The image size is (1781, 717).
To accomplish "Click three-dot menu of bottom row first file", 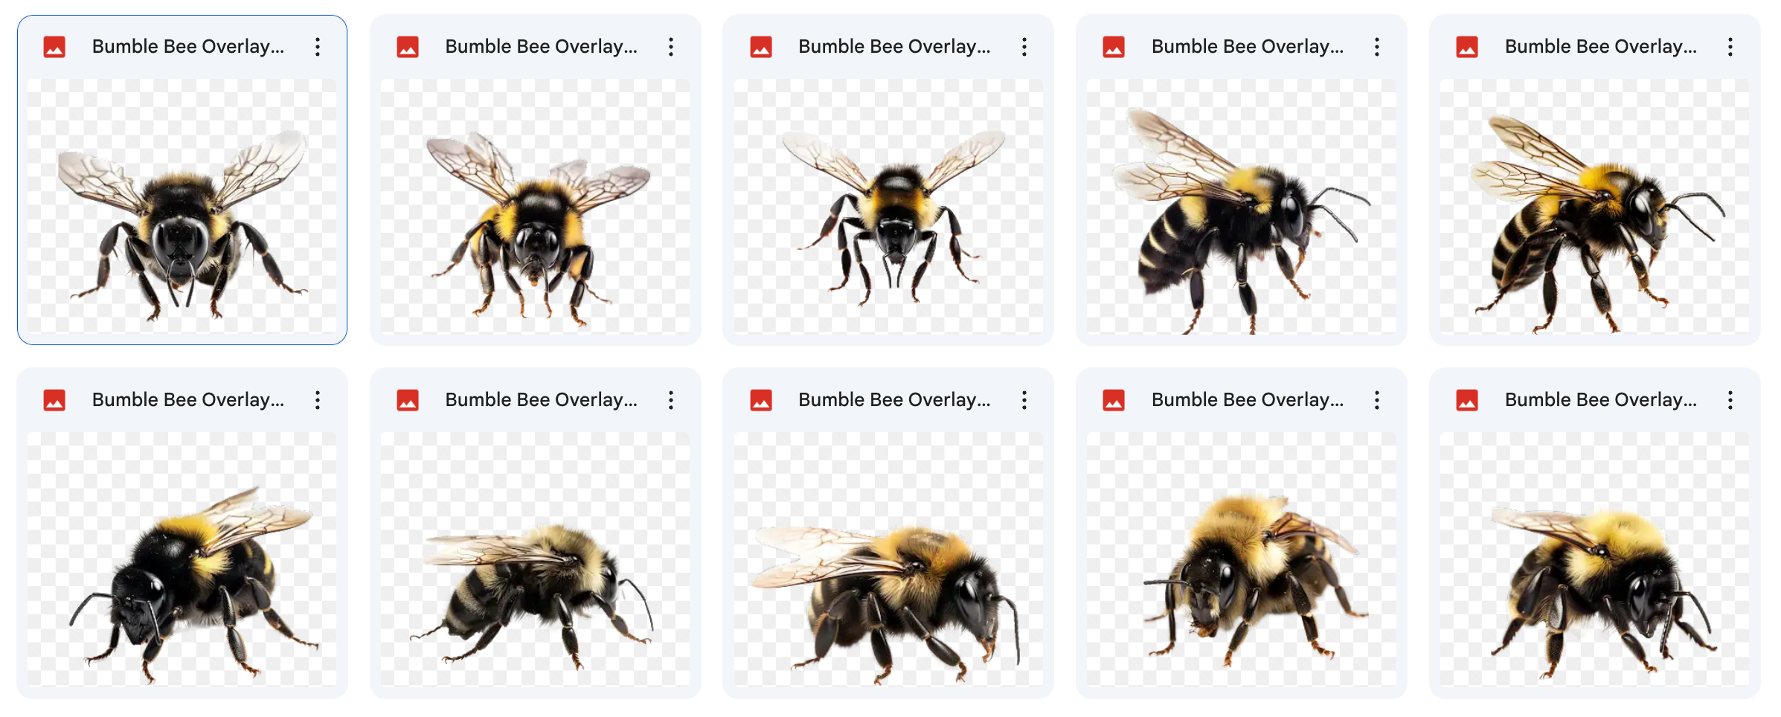I will (x=318, y=400).
